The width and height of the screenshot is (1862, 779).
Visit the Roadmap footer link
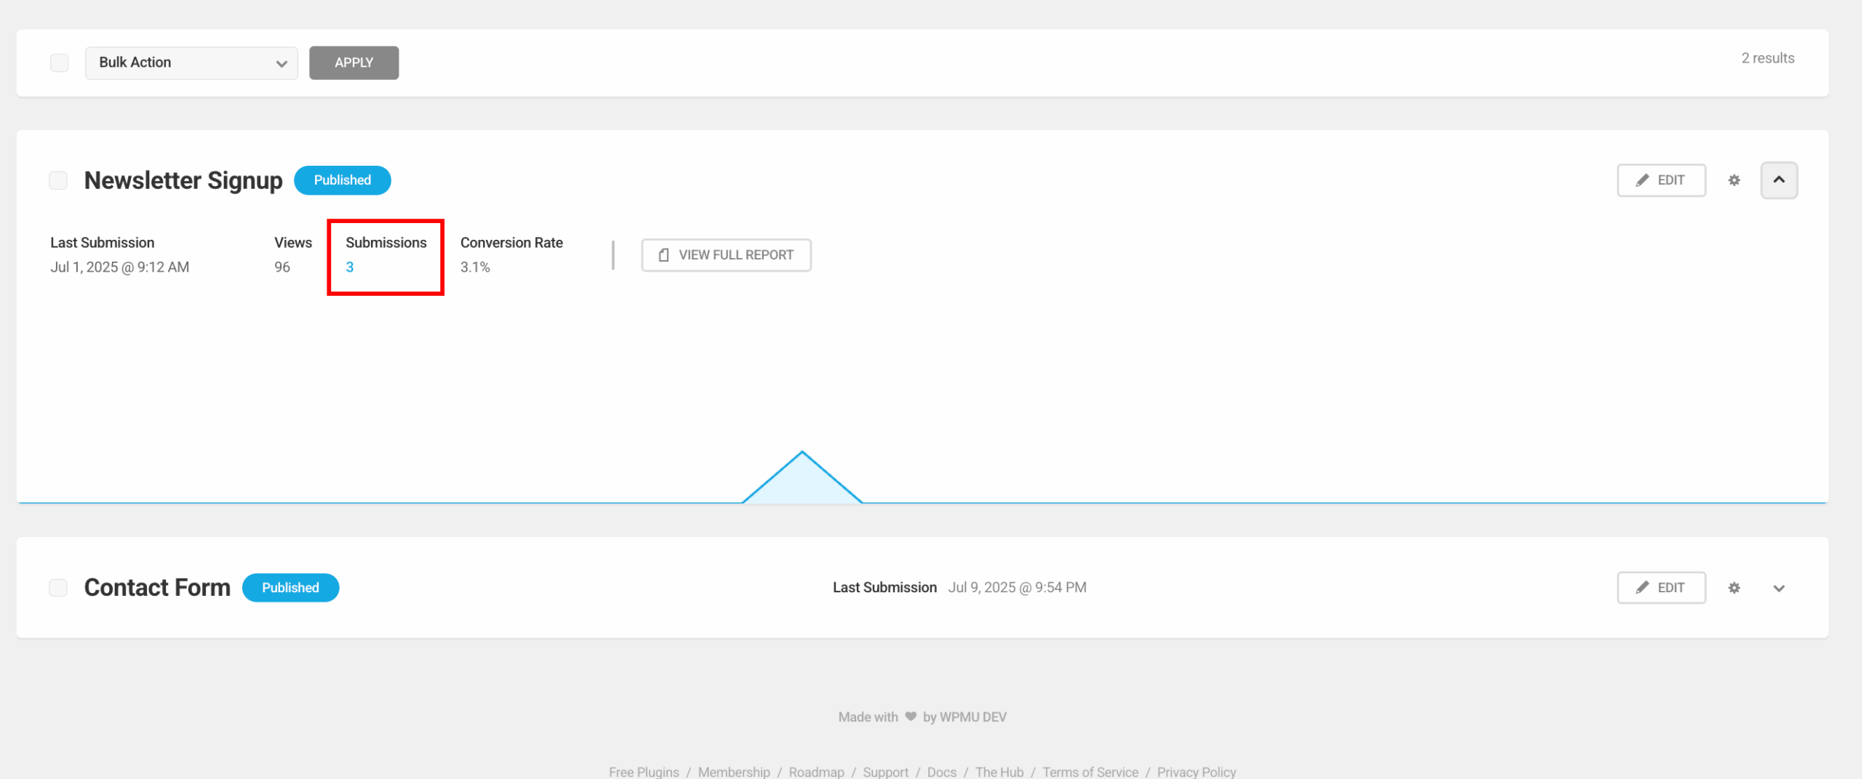816,772
